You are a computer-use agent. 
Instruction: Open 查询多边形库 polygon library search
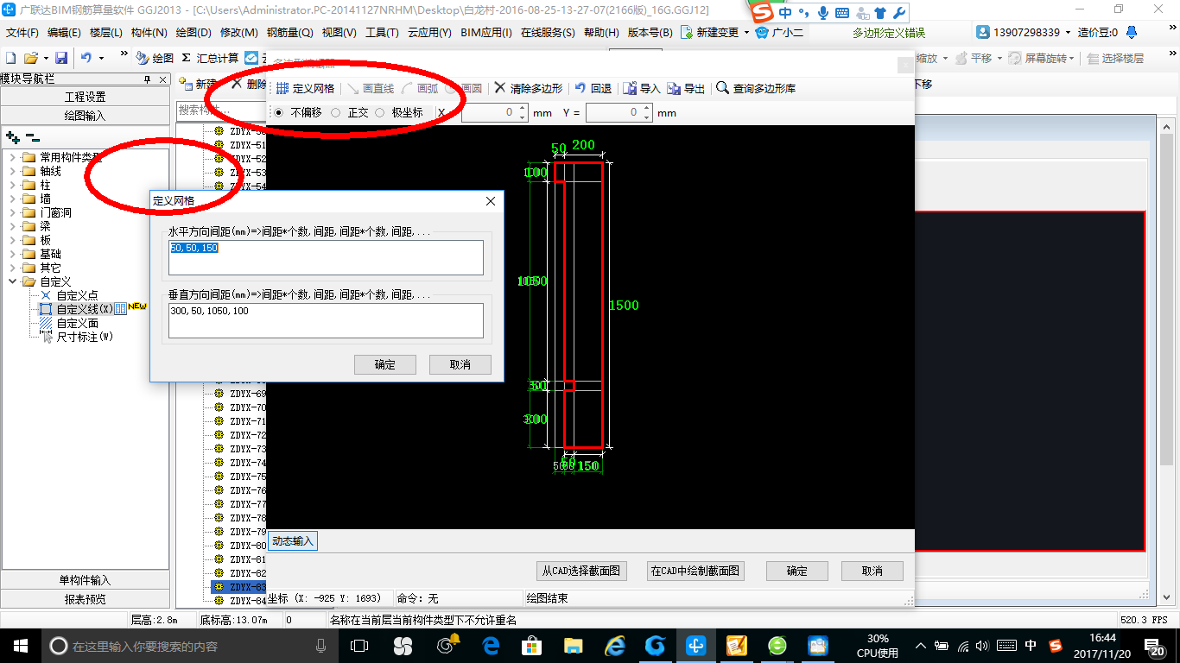click(756, 88)
